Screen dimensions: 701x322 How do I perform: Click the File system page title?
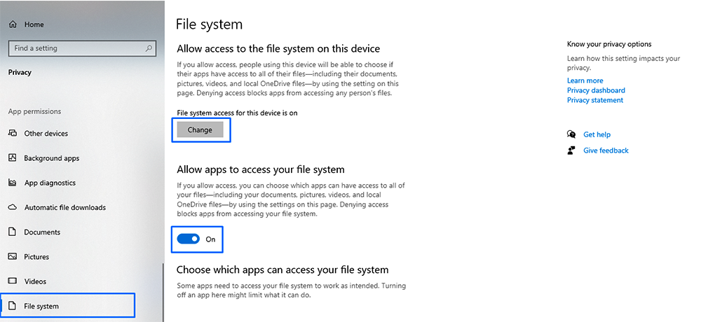pyautogui.click(x=209, y=24)
